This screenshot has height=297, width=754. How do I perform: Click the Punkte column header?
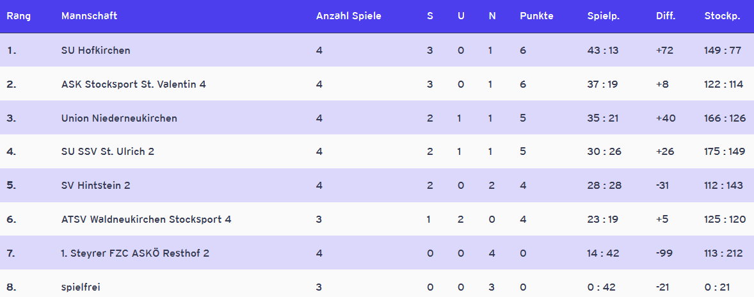pyautogui.click(x=536, y=16)
